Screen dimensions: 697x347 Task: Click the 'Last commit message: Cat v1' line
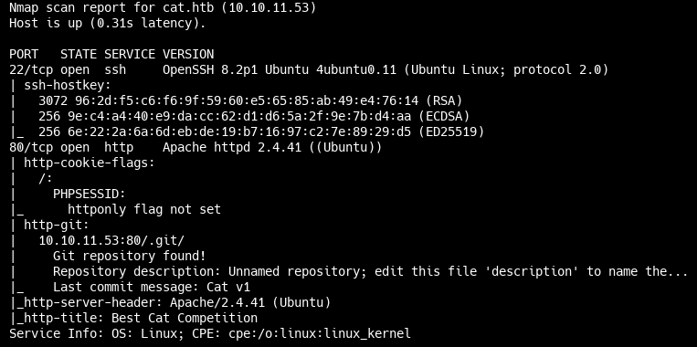click(x=152, y=288)
